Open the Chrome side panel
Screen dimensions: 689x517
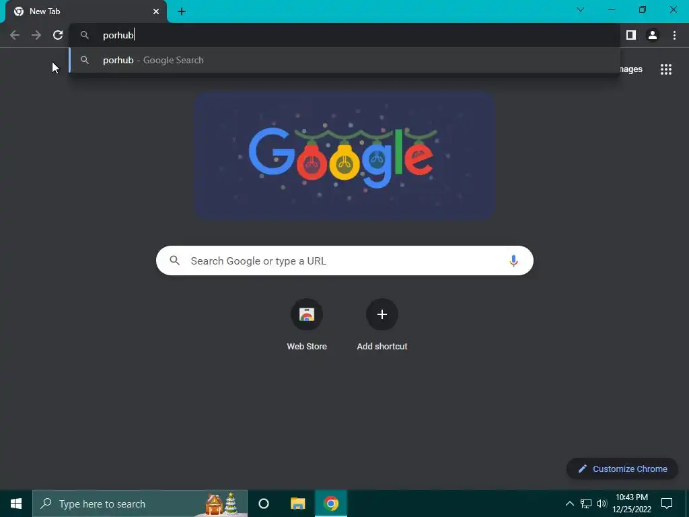click(631, 35)
